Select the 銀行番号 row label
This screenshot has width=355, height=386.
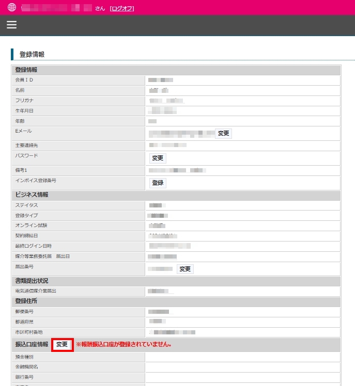(24, 377)
